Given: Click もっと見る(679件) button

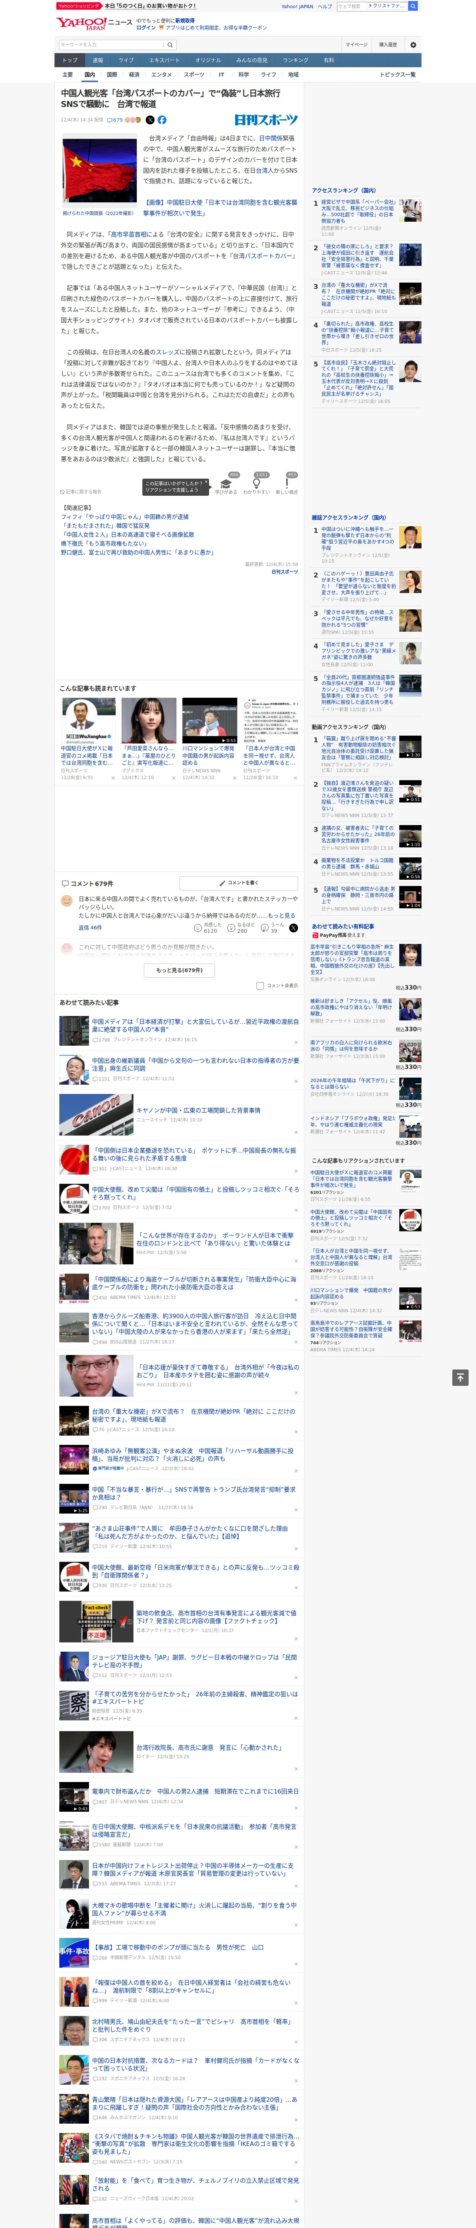Looking at the screenshot, I should click(180, 970).
